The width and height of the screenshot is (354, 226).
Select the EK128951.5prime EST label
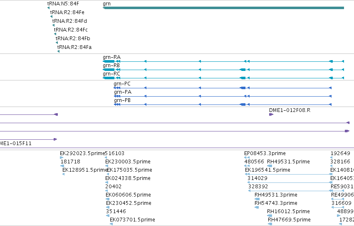coord(85,170)
